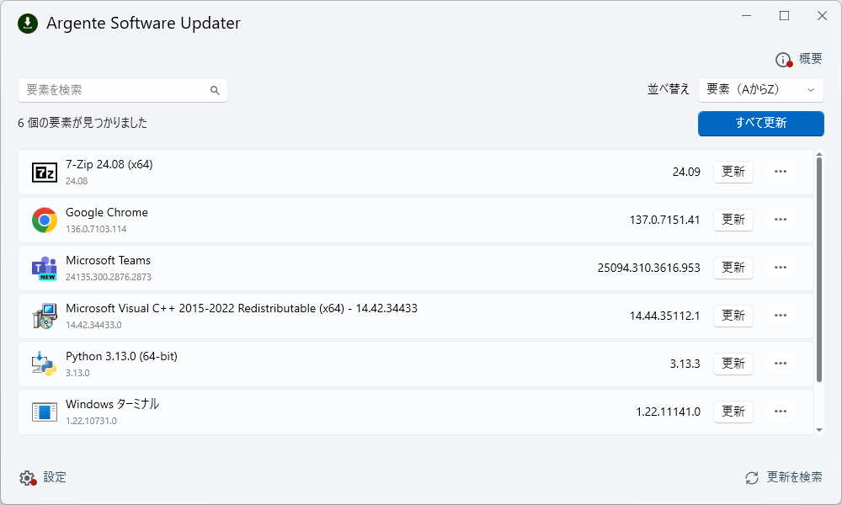The height and width of the screenshot is (505, 842).
Task: Click new version 1.22.11141.0 text
Action: pos(668,412)
